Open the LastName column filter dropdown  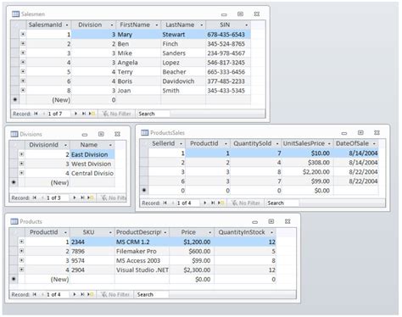pyautogui.click(x=202, y=25)
